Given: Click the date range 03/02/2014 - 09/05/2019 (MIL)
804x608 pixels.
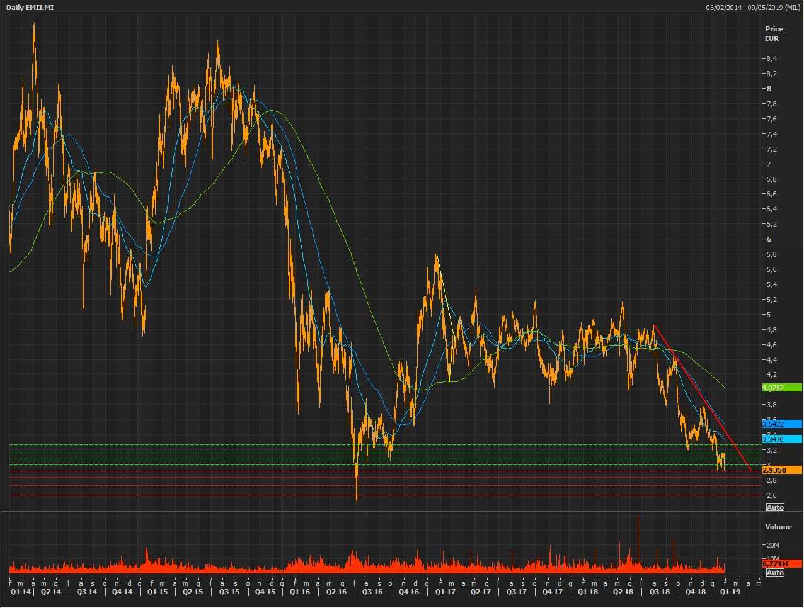Looking at the screenshot, I should (753, 8).
